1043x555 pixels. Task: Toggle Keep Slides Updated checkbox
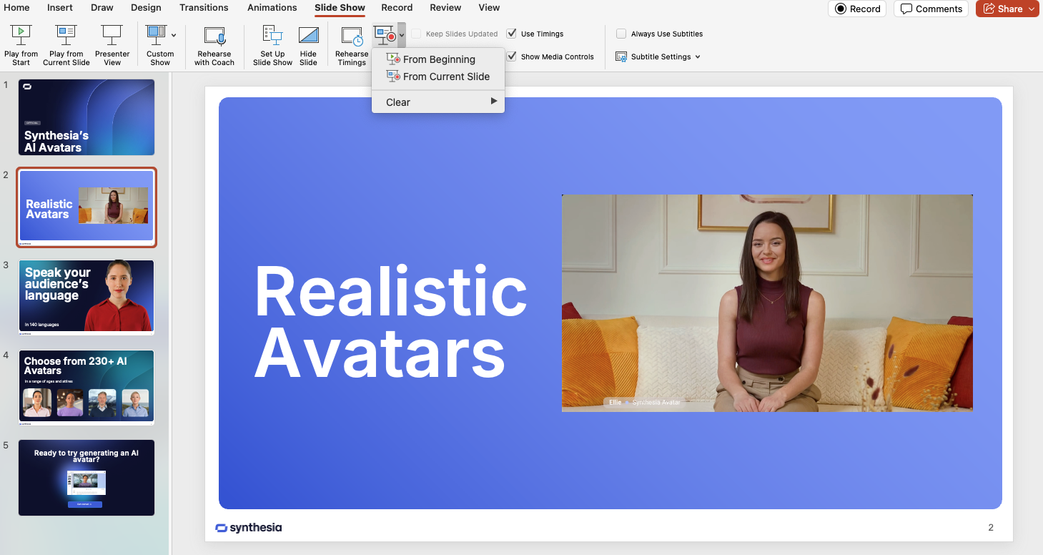click(416, 34)
